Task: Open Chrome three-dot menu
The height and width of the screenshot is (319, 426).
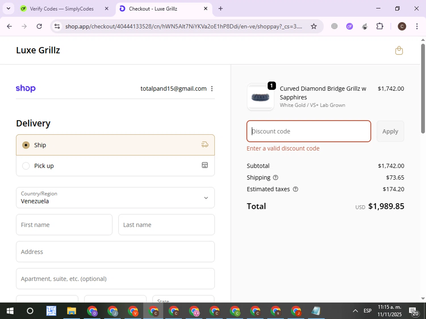Action: coord(417,26)
